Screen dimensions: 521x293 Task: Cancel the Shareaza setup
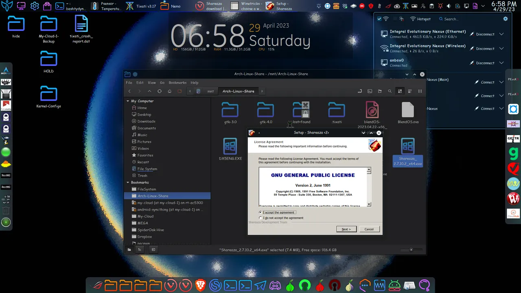click(369, 229)
